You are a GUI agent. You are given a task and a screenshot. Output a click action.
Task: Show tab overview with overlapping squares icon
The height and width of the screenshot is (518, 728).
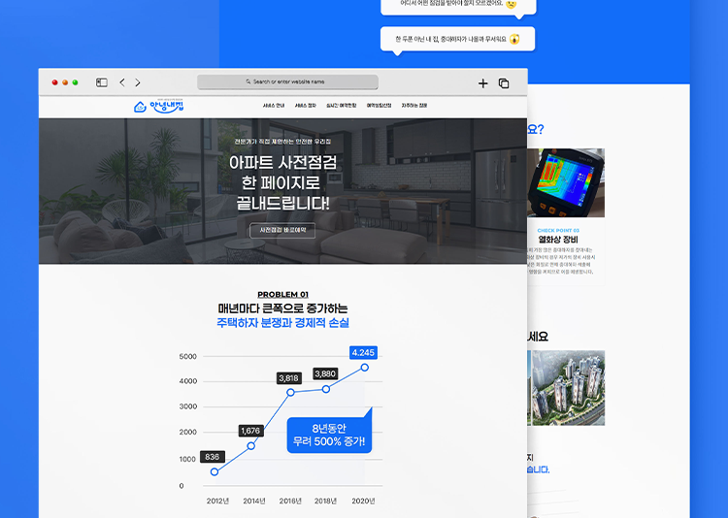[x=504, y=83]
